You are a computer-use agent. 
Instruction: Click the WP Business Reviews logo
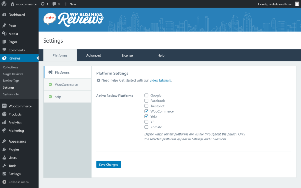click(73, 19)
